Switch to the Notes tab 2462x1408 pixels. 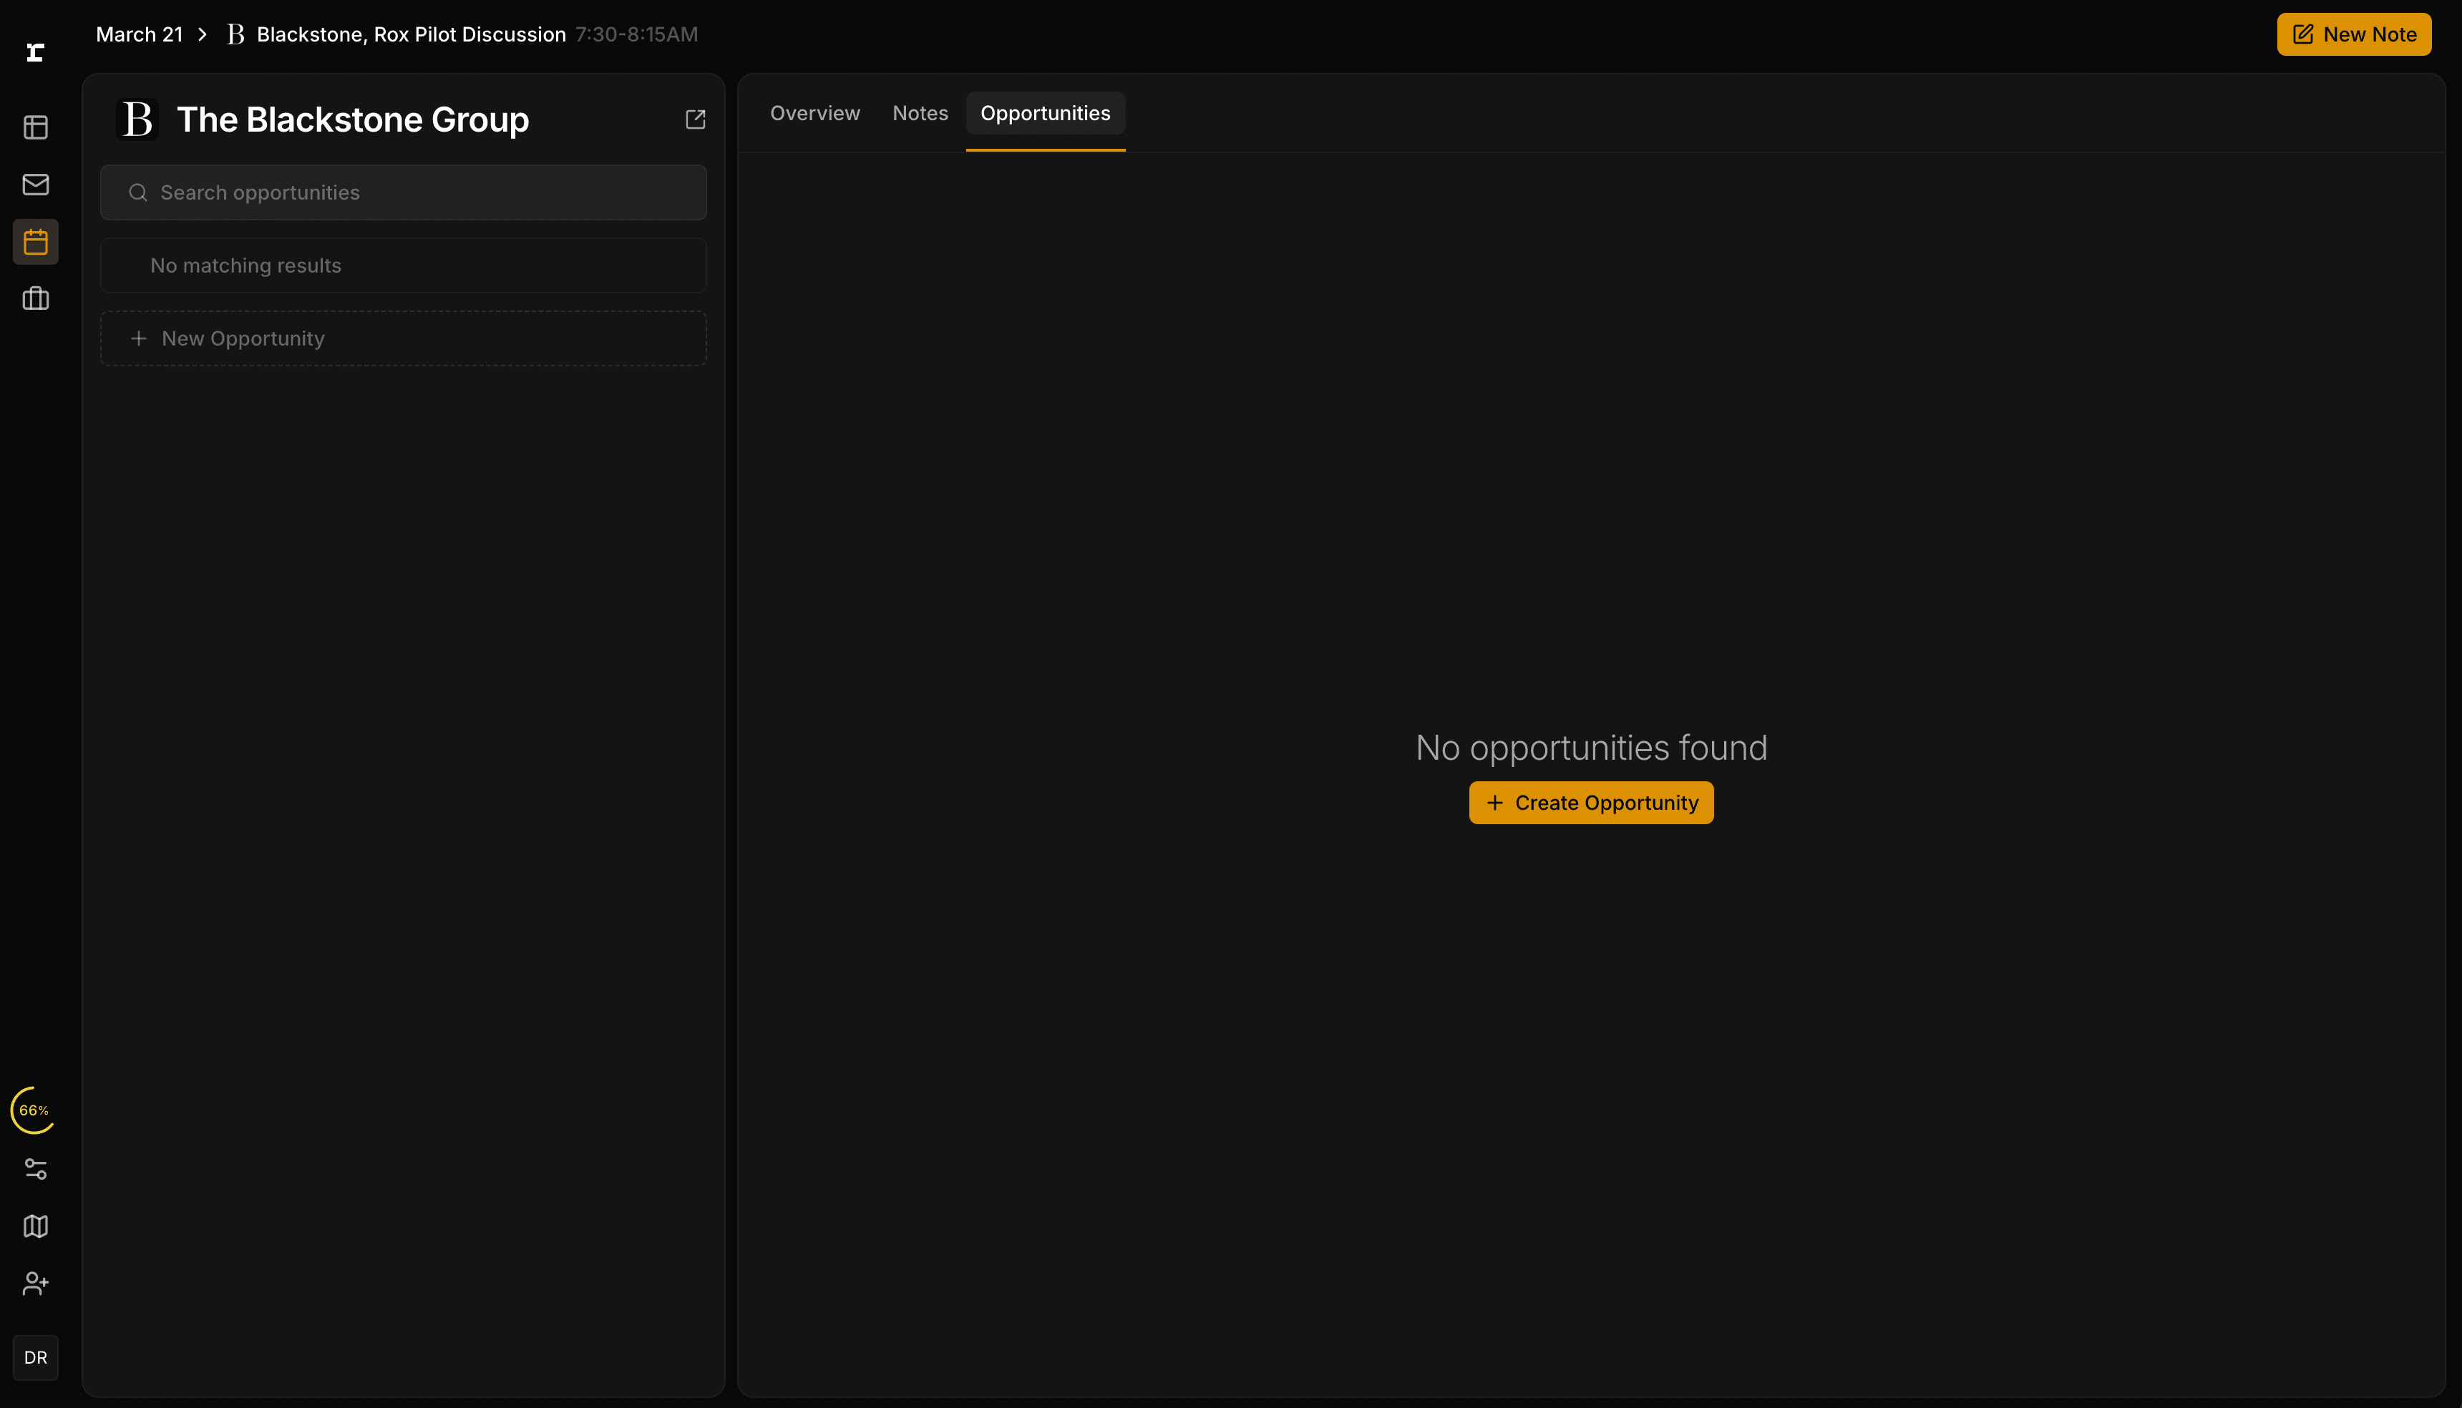click(x=920, y=113)
